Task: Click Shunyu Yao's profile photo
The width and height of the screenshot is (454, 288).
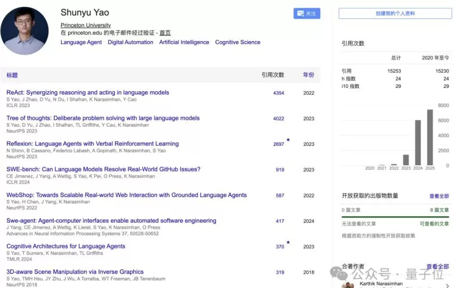Action: coord(25,30)
